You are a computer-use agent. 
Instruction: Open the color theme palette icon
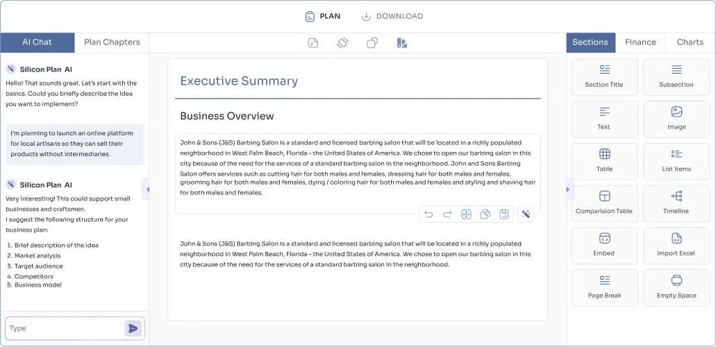[x=402, y=43]
